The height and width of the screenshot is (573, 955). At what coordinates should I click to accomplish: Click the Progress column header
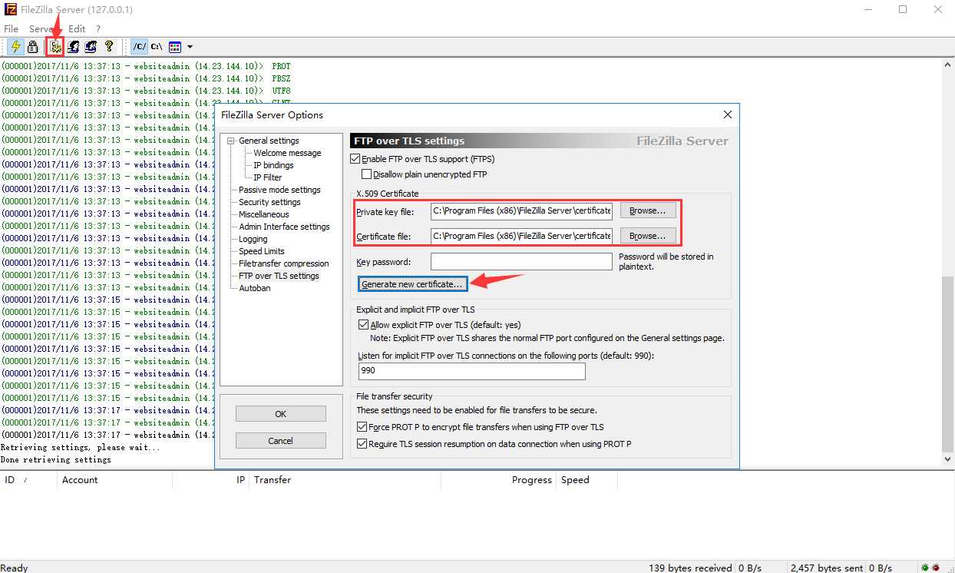pos(499,480)
